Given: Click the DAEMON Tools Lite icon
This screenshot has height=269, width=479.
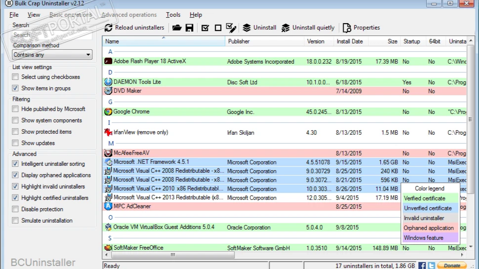Looking at the screenshot, I should tap(108, 82).
